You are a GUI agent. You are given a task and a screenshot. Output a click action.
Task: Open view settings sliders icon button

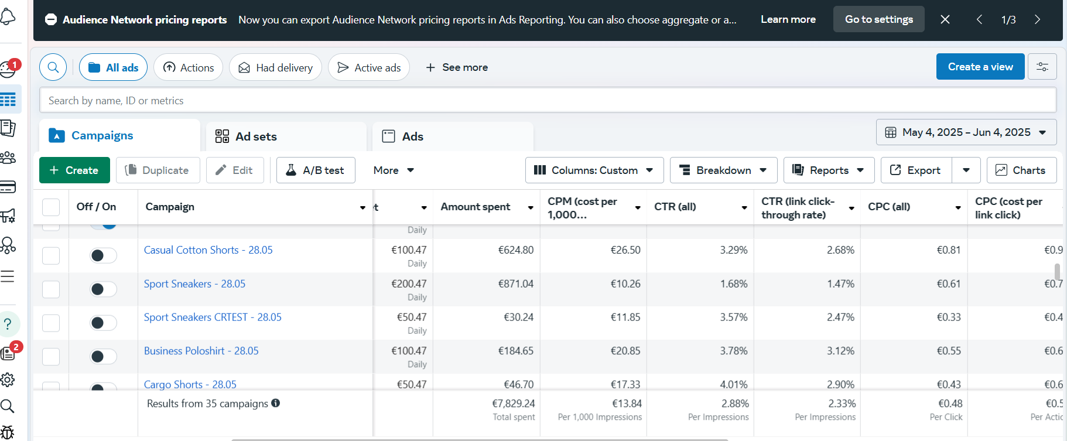point(1042,67)
